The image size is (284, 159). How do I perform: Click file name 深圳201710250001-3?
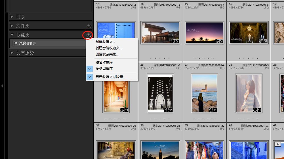point(167,65)
